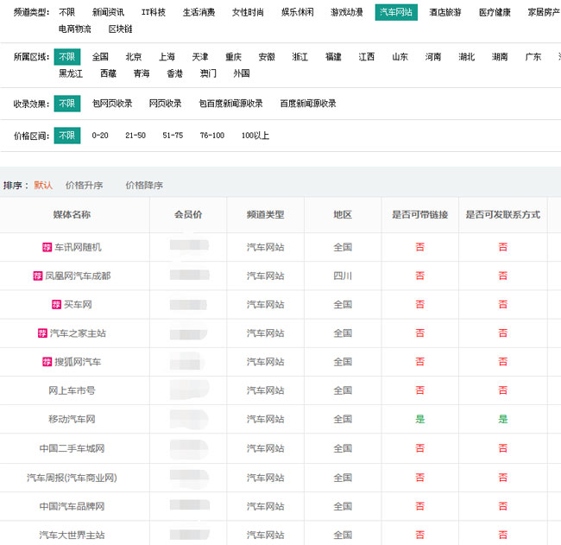Set price range to 0-20

click(100, 136)
